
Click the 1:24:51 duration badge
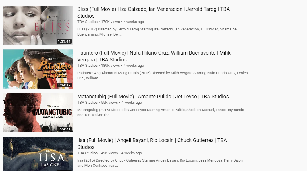64,129
